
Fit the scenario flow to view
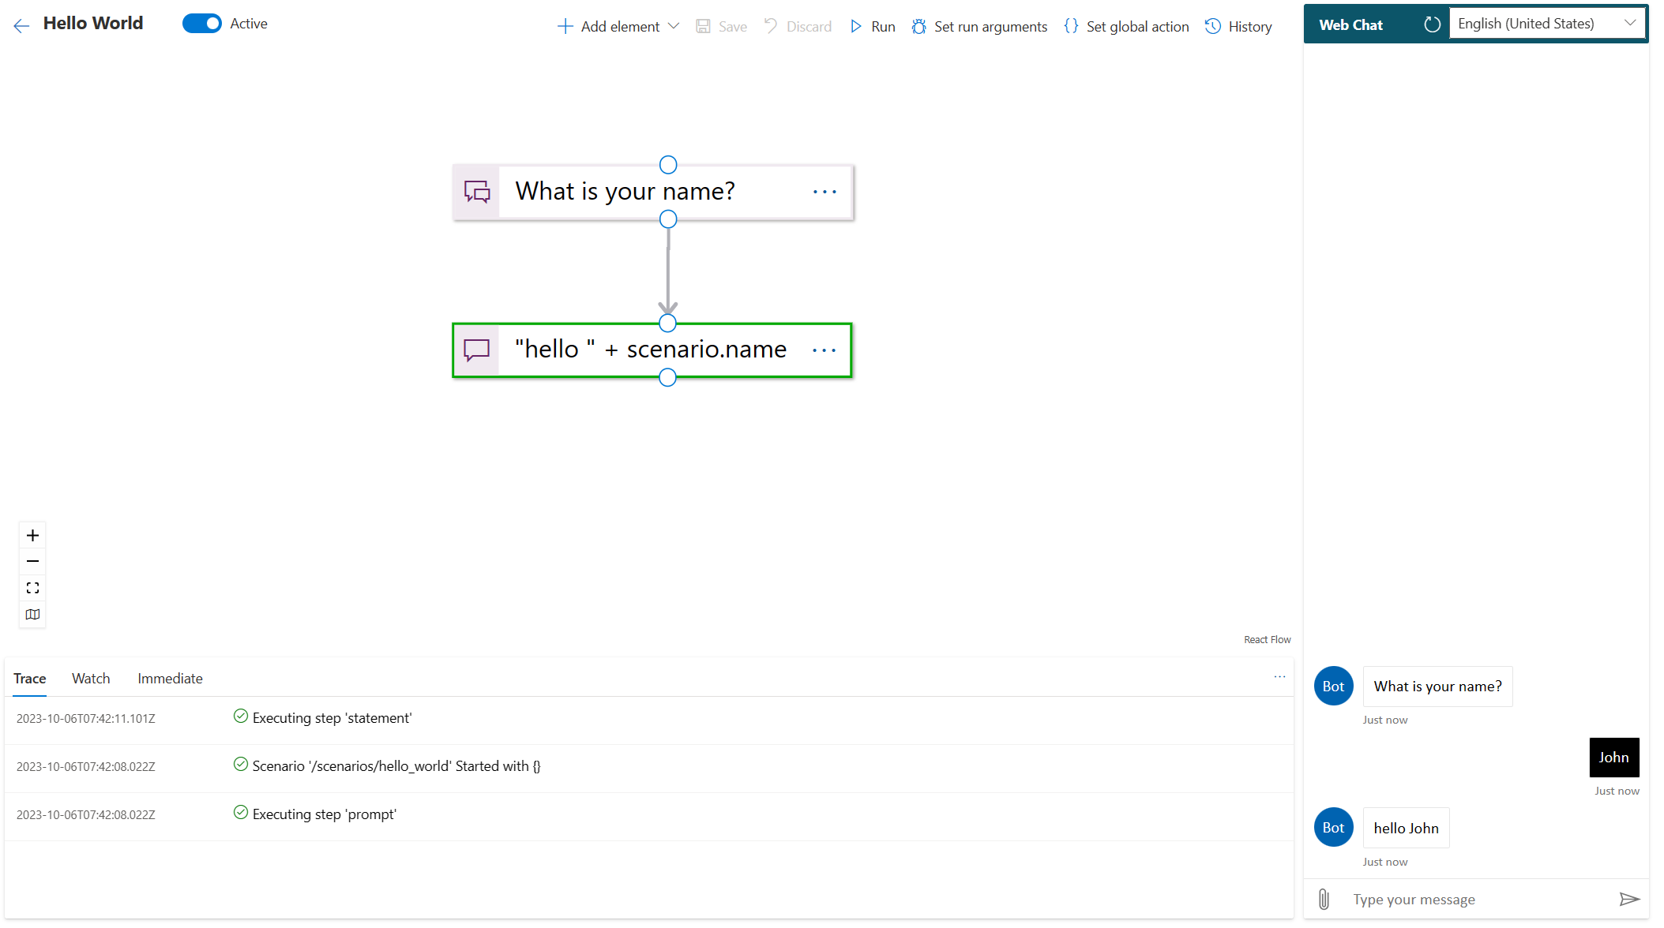[32, 587]
